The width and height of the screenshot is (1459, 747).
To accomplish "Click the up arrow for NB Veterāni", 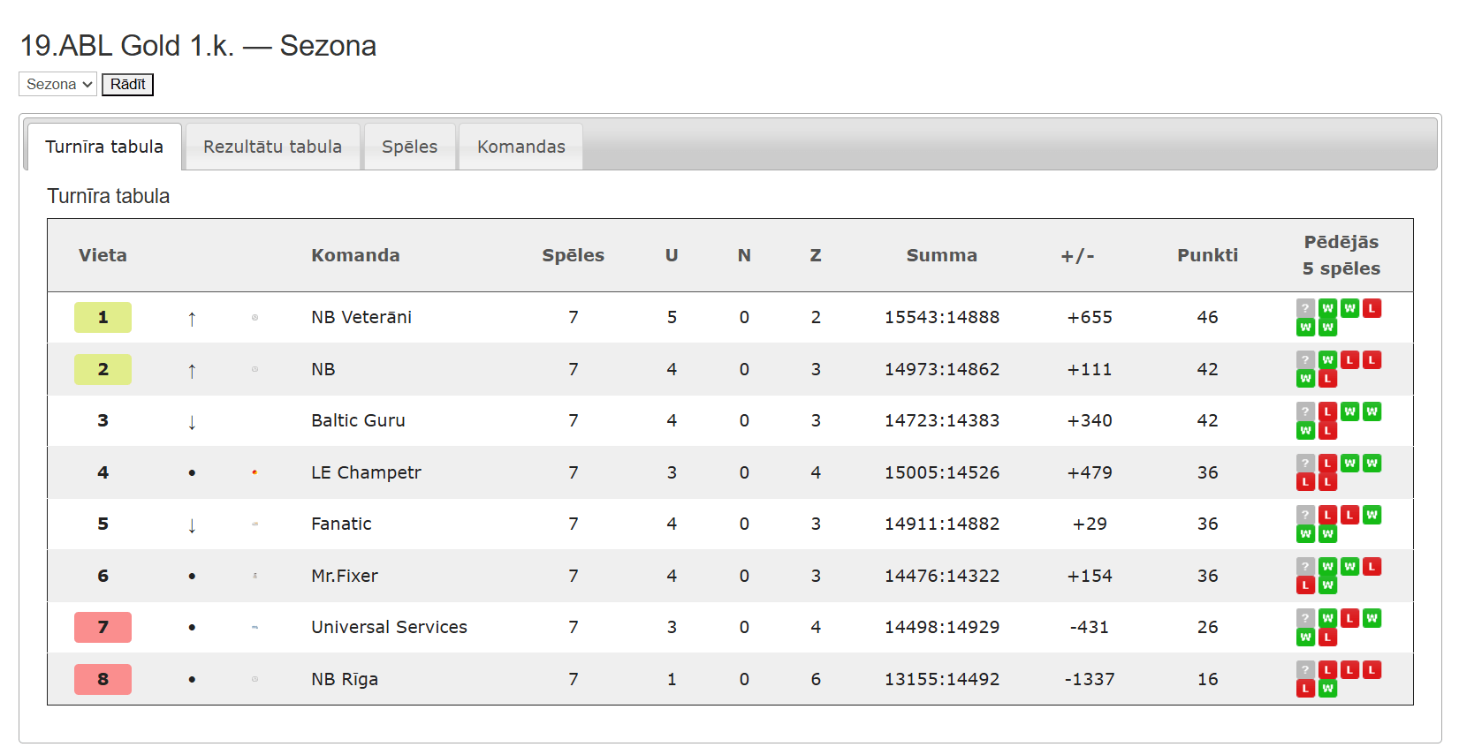I will coord(192,318).
